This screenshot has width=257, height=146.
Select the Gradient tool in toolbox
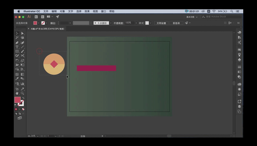pos(22,74)
